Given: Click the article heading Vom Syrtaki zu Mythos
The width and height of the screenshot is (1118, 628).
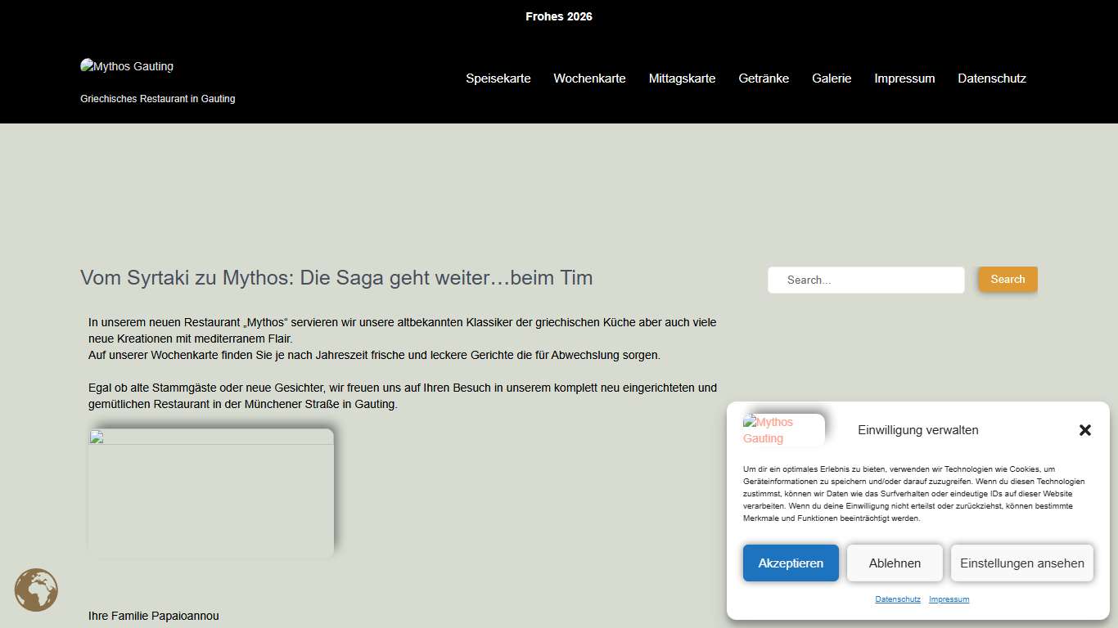Looking at the screenshot, I should click(336, 278).
